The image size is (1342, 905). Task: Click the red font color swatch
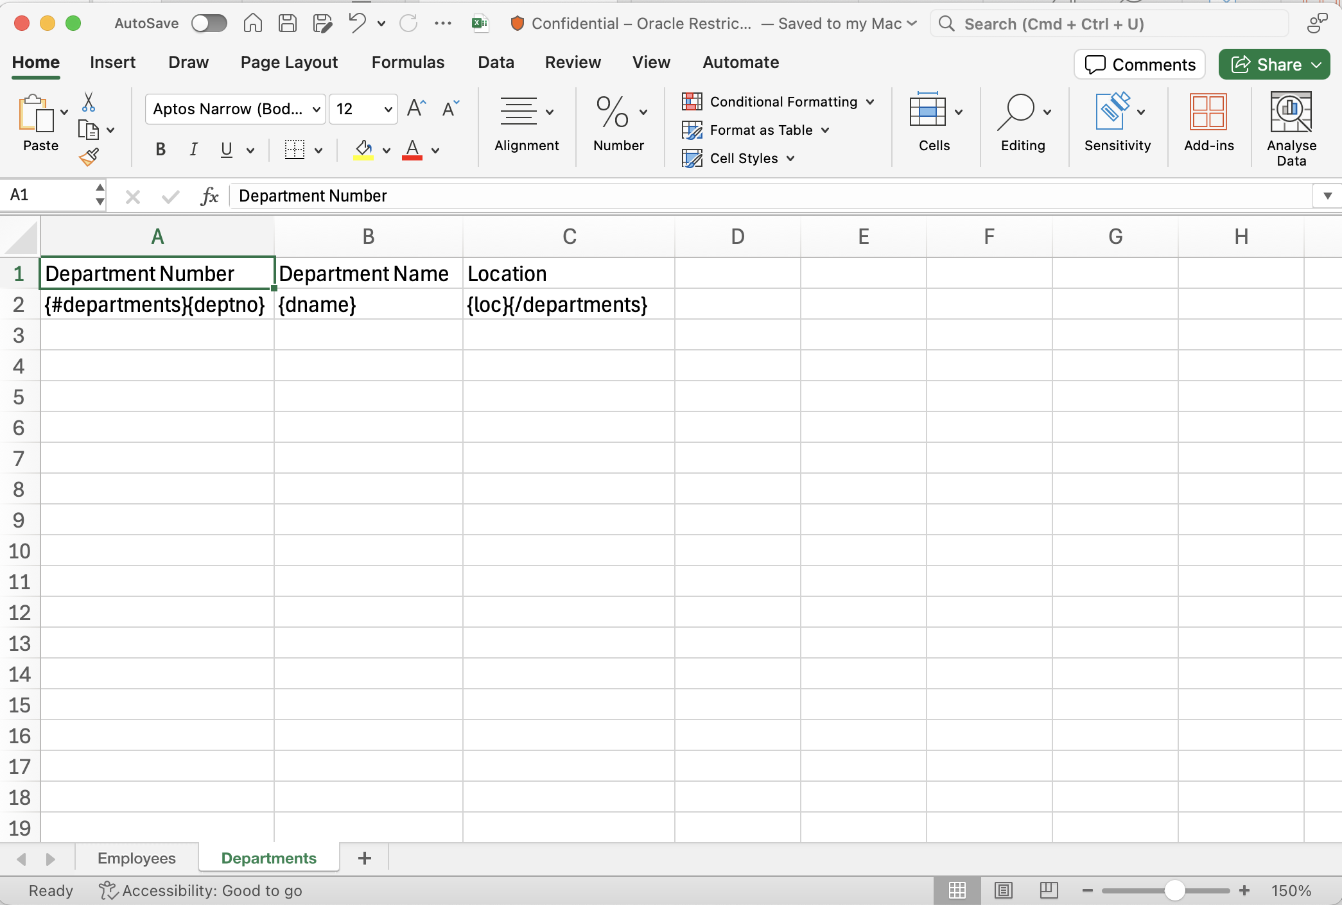(x=412, y=150)
